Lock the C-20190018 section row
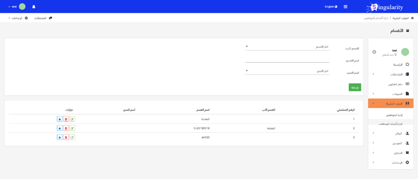The image size is (418, 179). (x=60, y=128)
